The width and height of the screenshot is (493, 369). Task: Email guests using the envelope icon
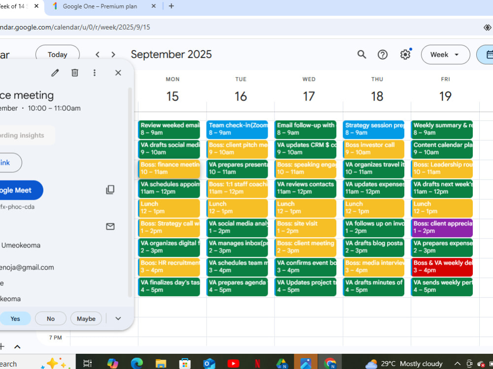pos(110,226)
